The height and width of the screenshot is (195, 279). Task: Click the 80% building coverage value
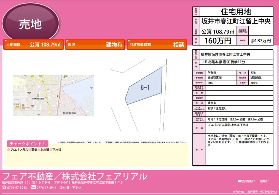pos(221,83)
